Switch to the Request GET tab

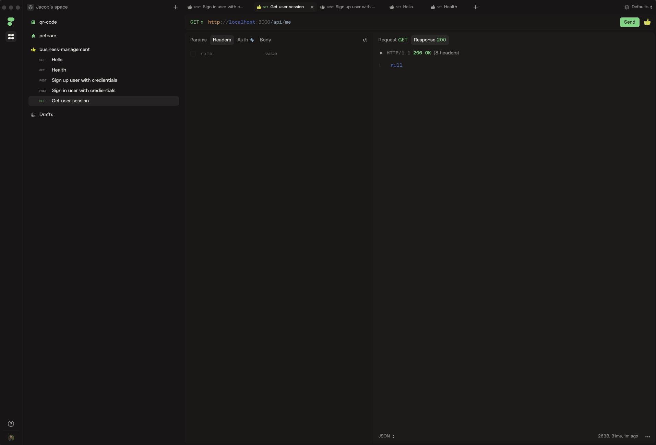[393, 40]
